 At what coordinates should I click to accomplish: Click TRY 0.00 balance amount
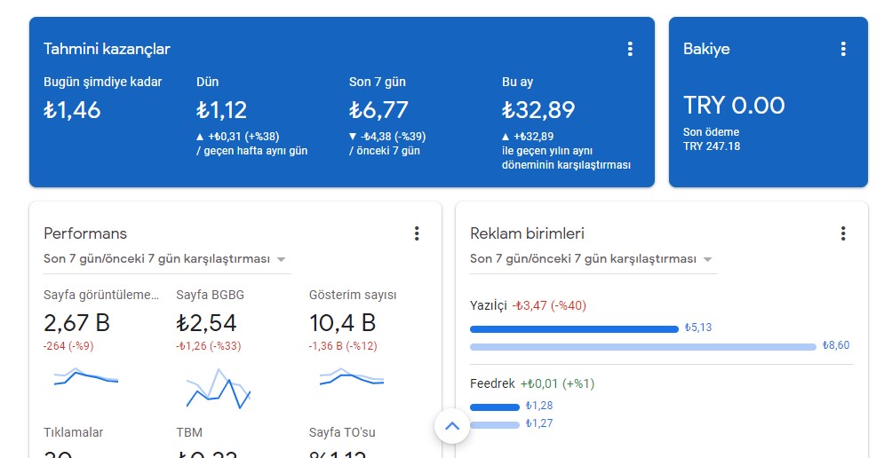point(734,105)
